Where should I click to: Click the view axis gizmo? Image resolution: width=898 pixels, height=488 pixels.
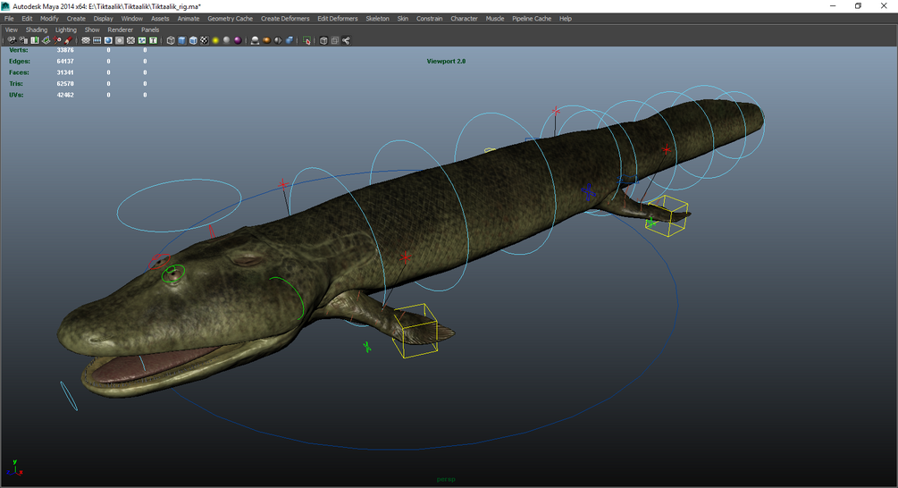point(14,468)
